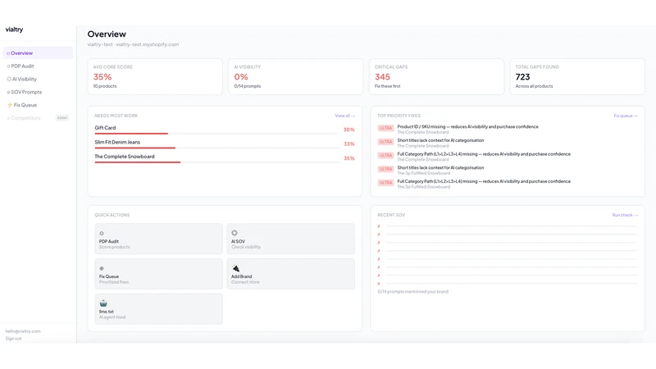The width and height of the screenshot is (656, 369).
Task: Select Slim Fit Denim Jeans row
Action: [x=225, y=143]
